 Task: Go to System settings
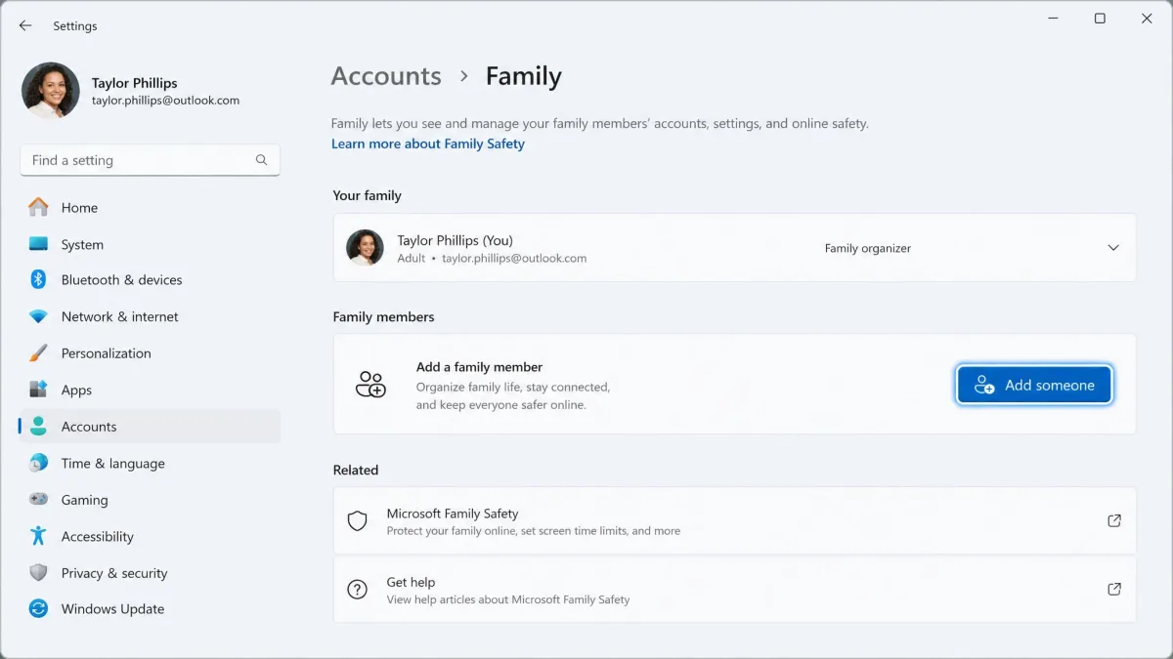click(150, 244)
